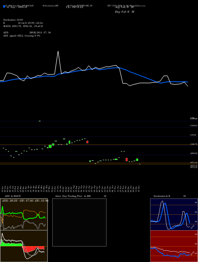Viewport: 198px width, 262px height.
Task: Click the 'ADX: 20.33 +DY: 37.05 -DY: 55.96' readout
Action: pos(25,200)
